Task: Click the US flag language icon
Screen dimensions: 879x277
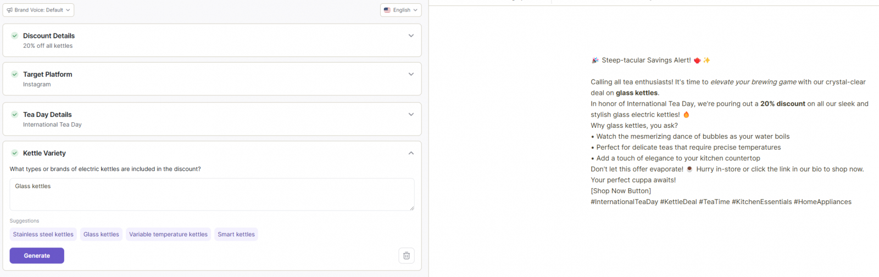Action: pos(387,10)
